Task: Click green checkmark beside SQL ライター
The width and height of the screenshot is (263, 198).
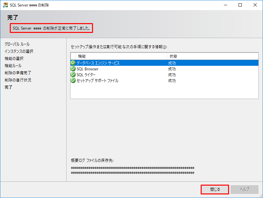Action: pos(73,75)
